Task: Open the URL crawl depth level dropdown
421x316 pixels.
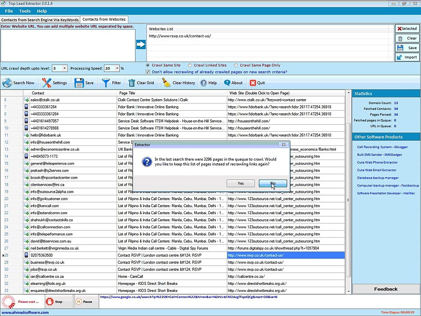Action: [64, 68]
